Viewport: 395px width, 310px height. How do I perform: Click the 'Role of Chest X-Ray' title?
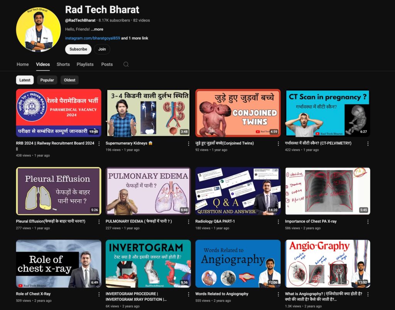[x=33, y=294]
